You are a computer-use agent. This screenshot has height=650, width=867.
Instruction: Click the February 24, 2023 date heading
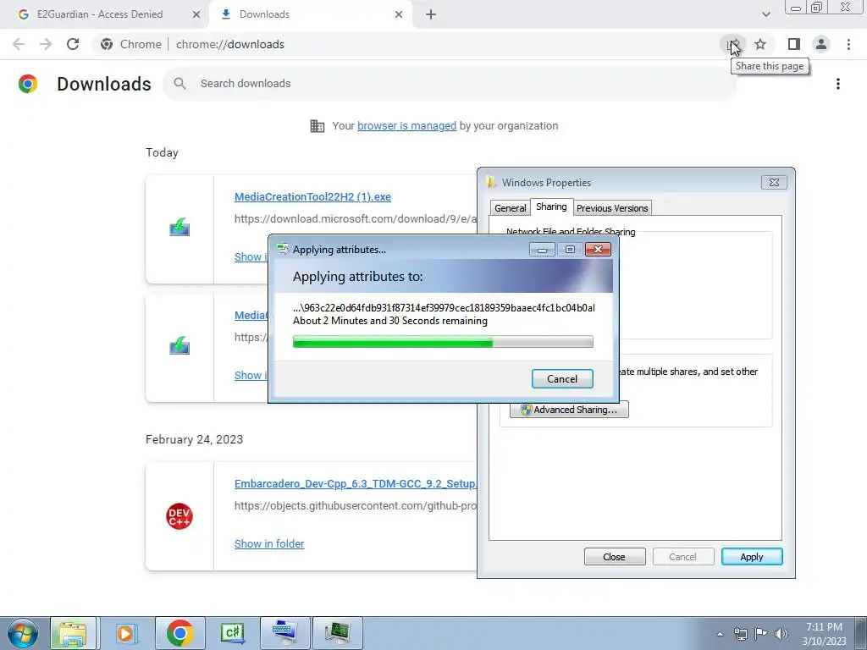[194, 440]
